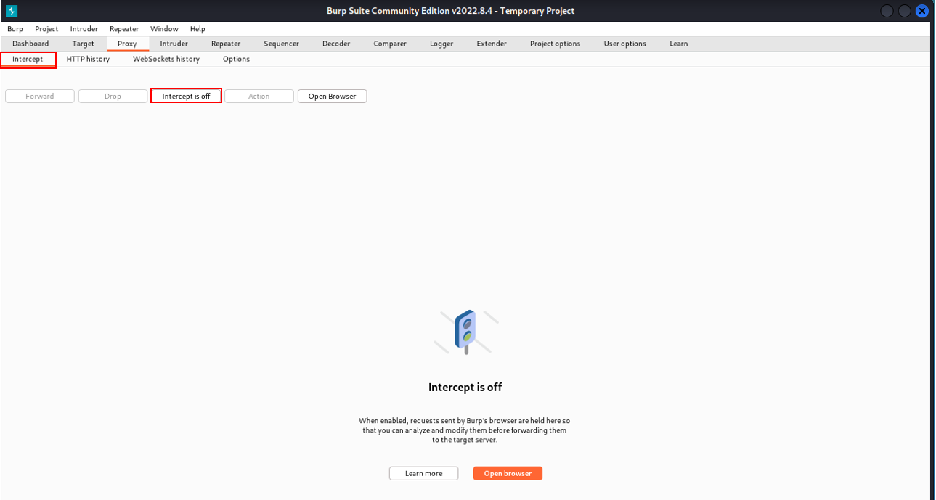Image resolution: width=936 pixels, height=500 pixels.
Task: Open the Sequencer tab
Action: (281, 44)
